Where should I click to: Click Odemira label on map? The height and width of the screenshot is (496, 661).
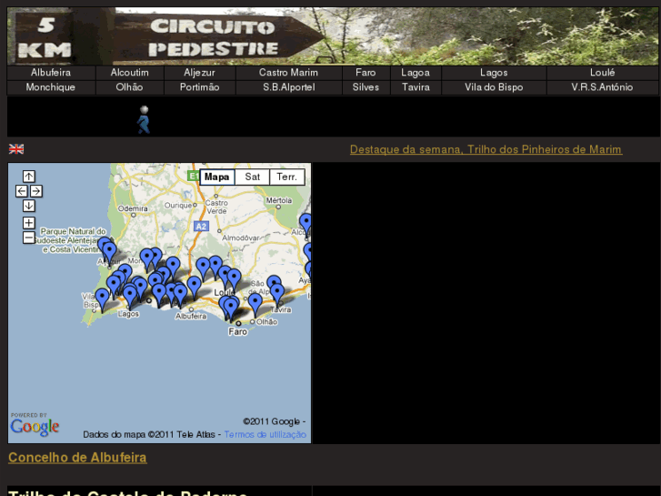pyautogui.click(x=133, y=208)
